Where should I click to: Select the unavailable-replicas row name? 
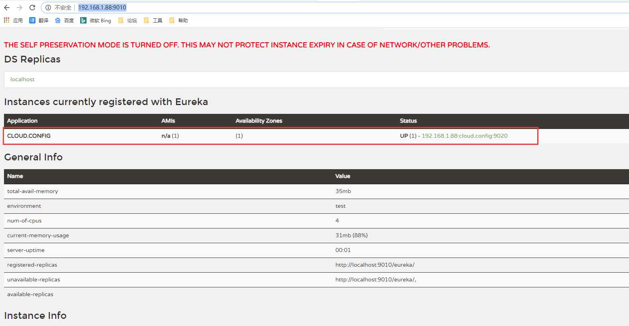click(x=34, y=279)
